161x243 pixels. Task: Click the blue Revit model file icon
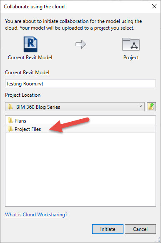point(30,44)
